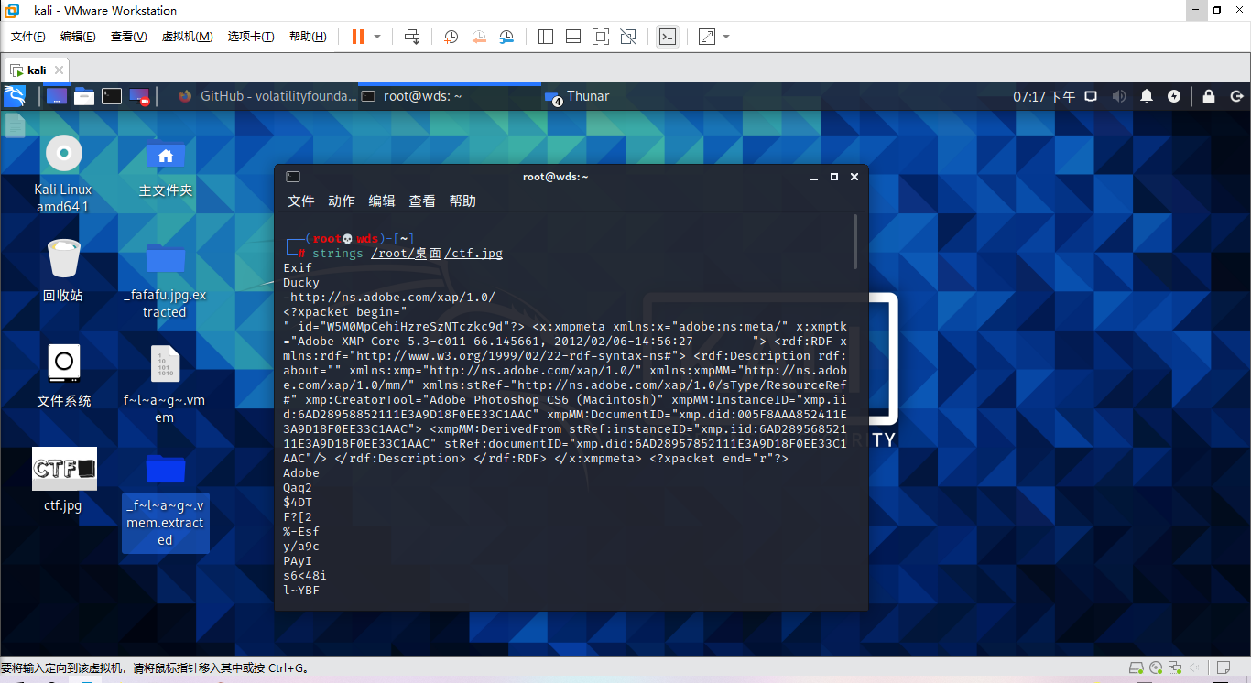
Task: Click the log out icon in Kali panel
Action: [1236, 96]
